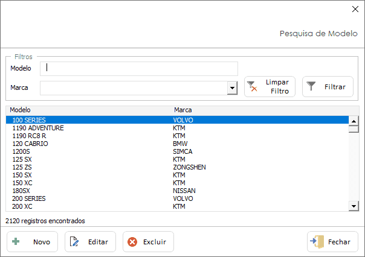Image resolution: width=365 pixels, height=257 pixels.
Task: Click the ZONGSHEN marca cell
Action: coord(189,167)
